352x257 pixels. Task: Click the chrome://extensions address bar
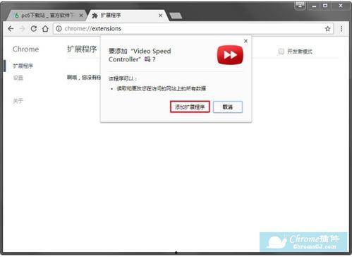point(193,29)
